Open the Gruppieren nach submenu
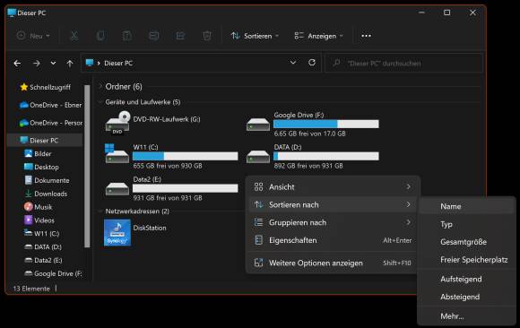 333,222
